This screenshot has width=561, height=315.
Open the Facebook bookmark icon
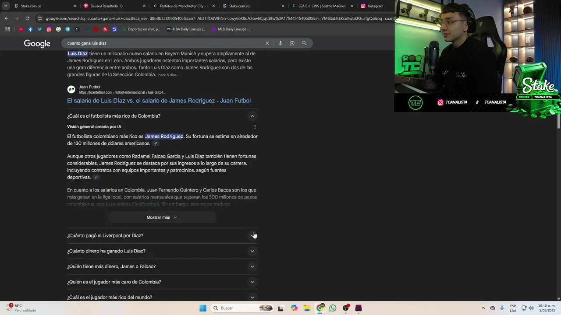point(30,29)
